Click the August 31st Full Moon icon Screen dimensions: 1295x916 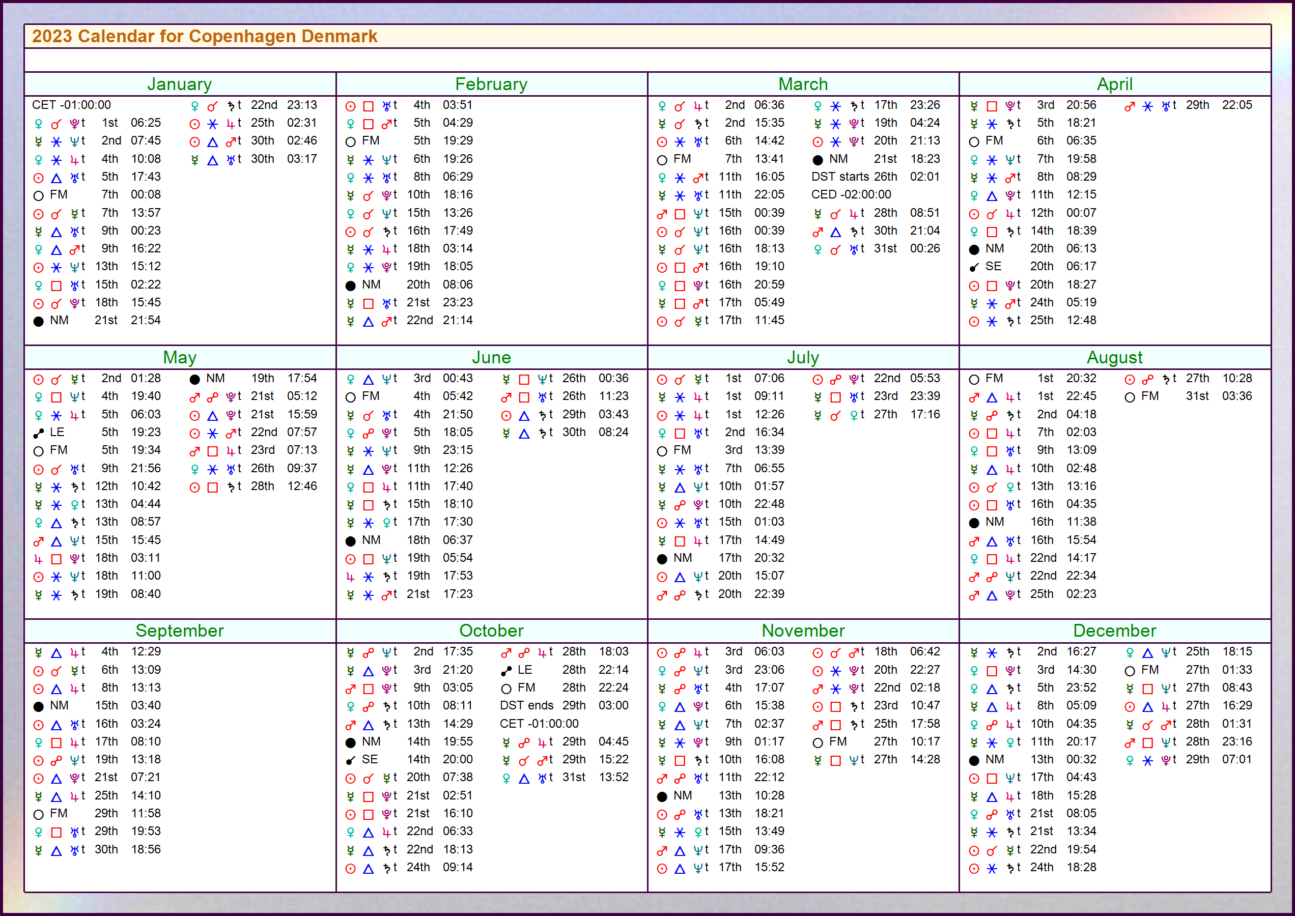coord(1130,397)
